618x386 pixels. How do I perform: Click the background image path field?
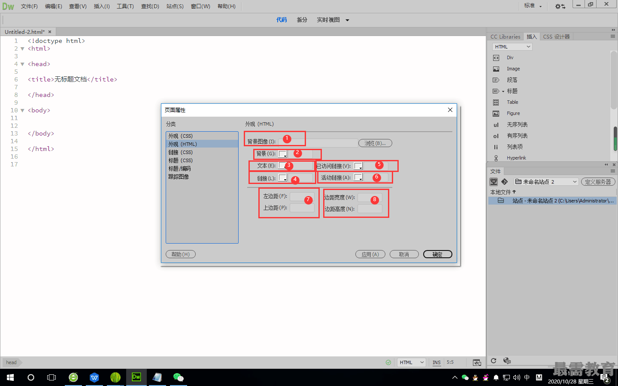318,143
